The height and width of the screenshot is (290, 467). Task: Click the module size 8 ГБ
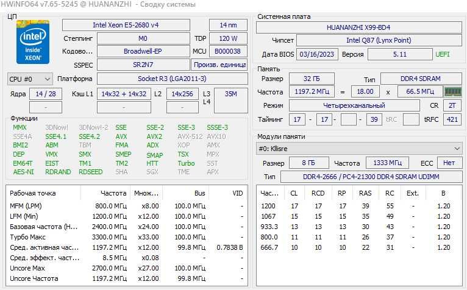point(308,163)
